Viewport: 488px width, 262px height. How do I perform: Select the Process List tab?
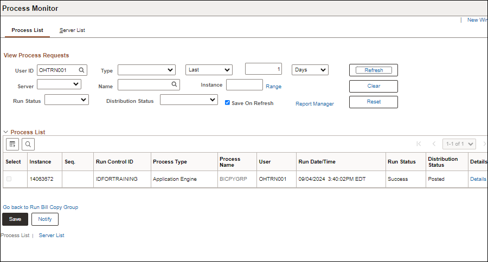(27, 30)
